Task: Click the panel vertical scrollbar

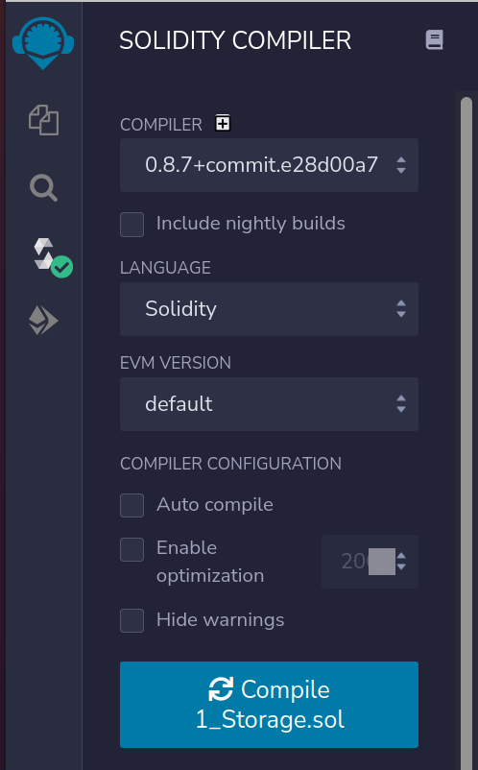Action: click(466, 432)
